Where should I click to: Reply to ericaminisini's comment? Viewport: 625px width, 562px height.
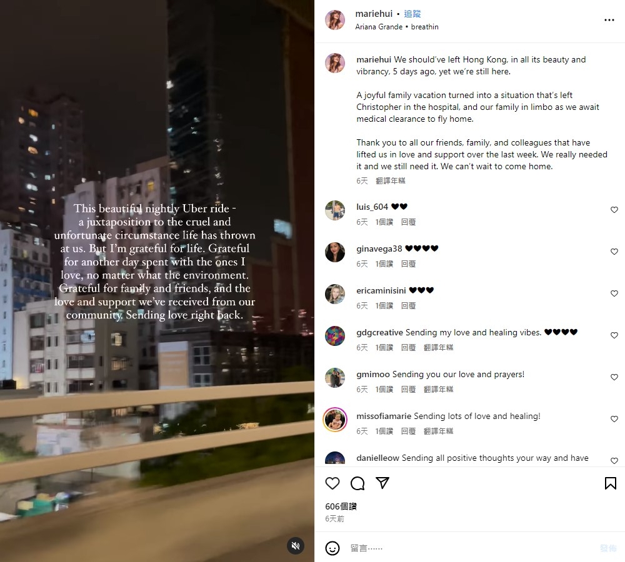pyautogui.click(x=408, y=305)
